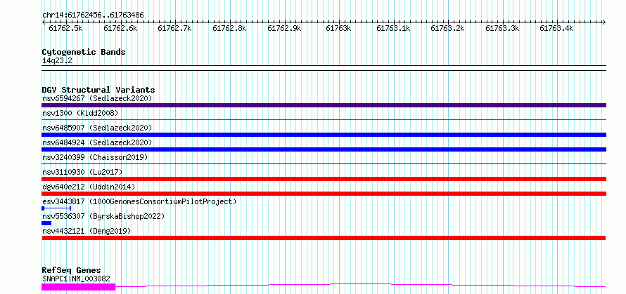The width and height of the screenshot is (626, 294).
Task: Click the thin blue nsv3240399 variant line
Action: point(324,163)
